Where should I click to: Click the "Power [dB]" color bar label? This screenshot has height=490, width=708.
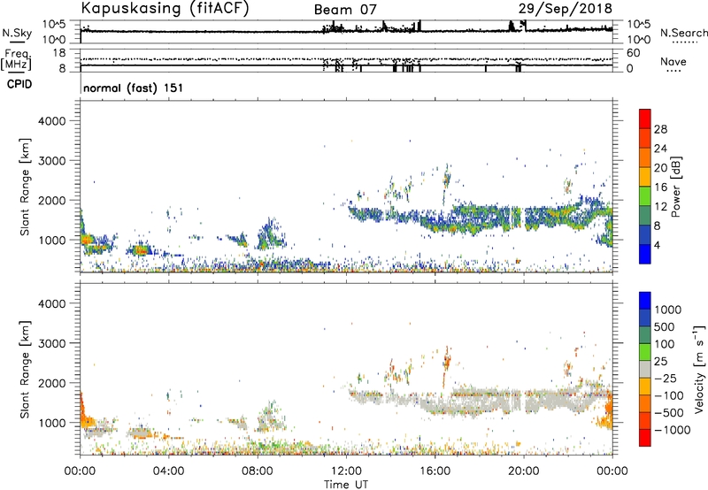(x=675, y=187)
